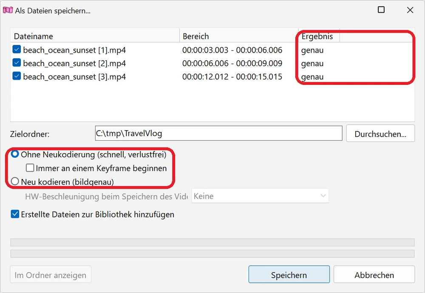Click the app icon in the title bar
The image size is (425, 293).
pyautogui.click(x=8, y=10)
